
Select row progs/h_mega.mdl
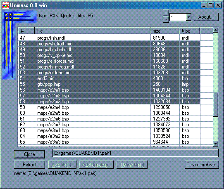tap(109, 67)
